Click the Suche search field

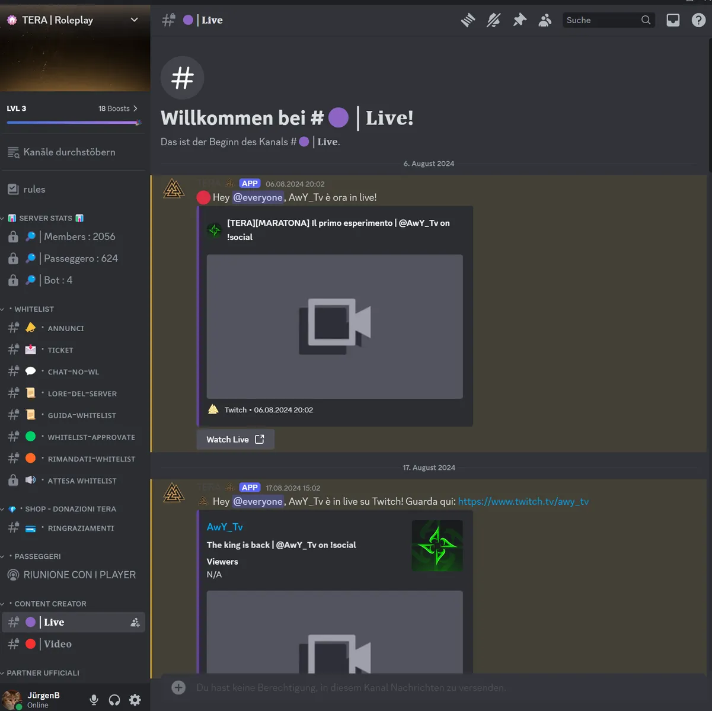coord(601,20)
